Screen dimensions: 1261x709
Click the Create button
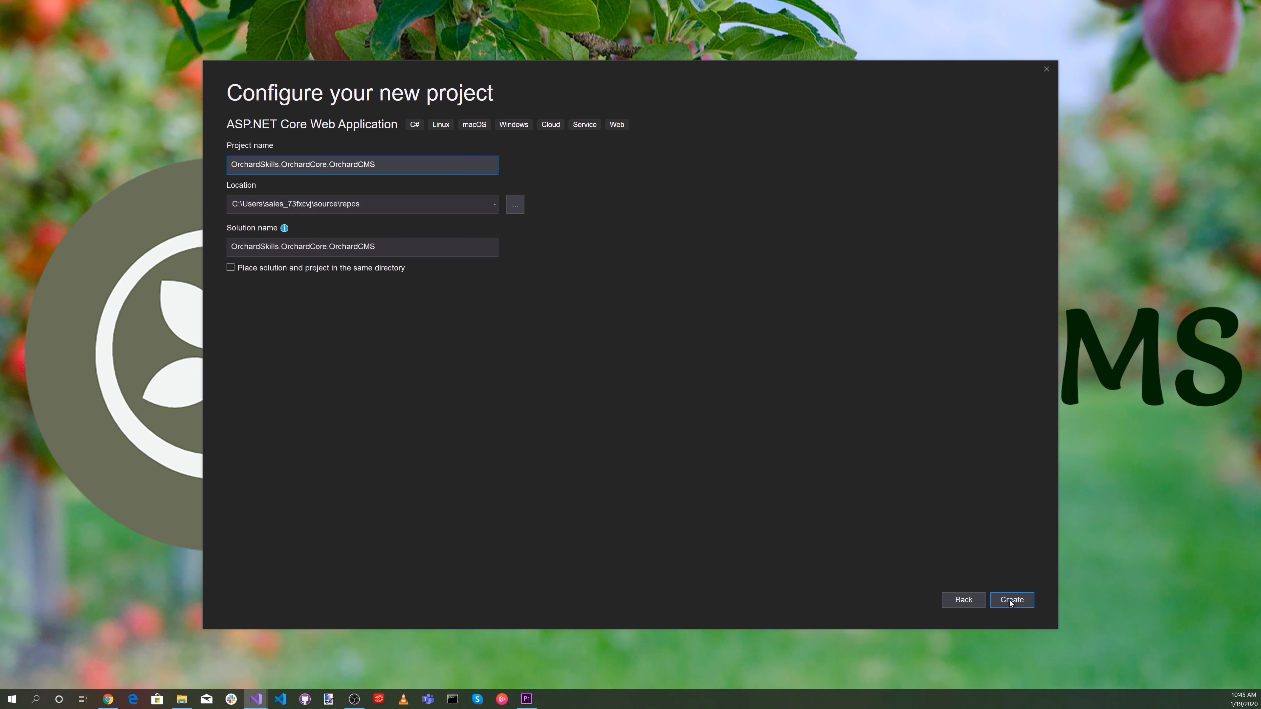click(1012, 600)
